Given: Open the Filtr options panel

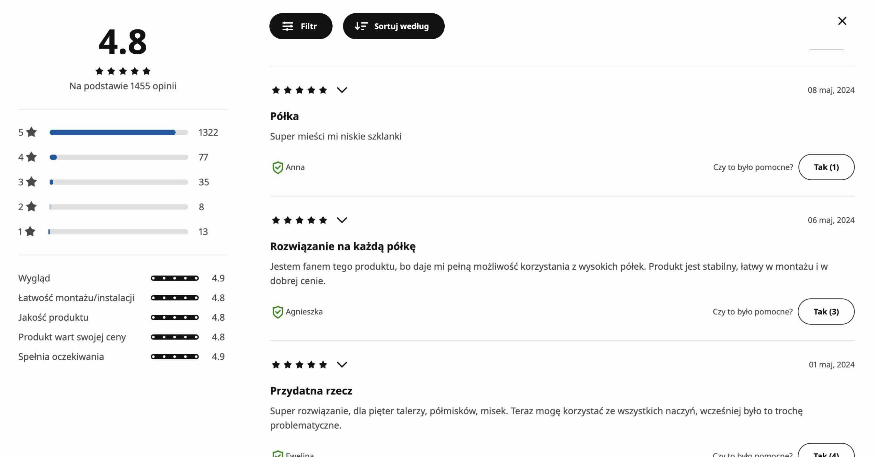Looking at the screenshot, I should (x=301, y=26).
